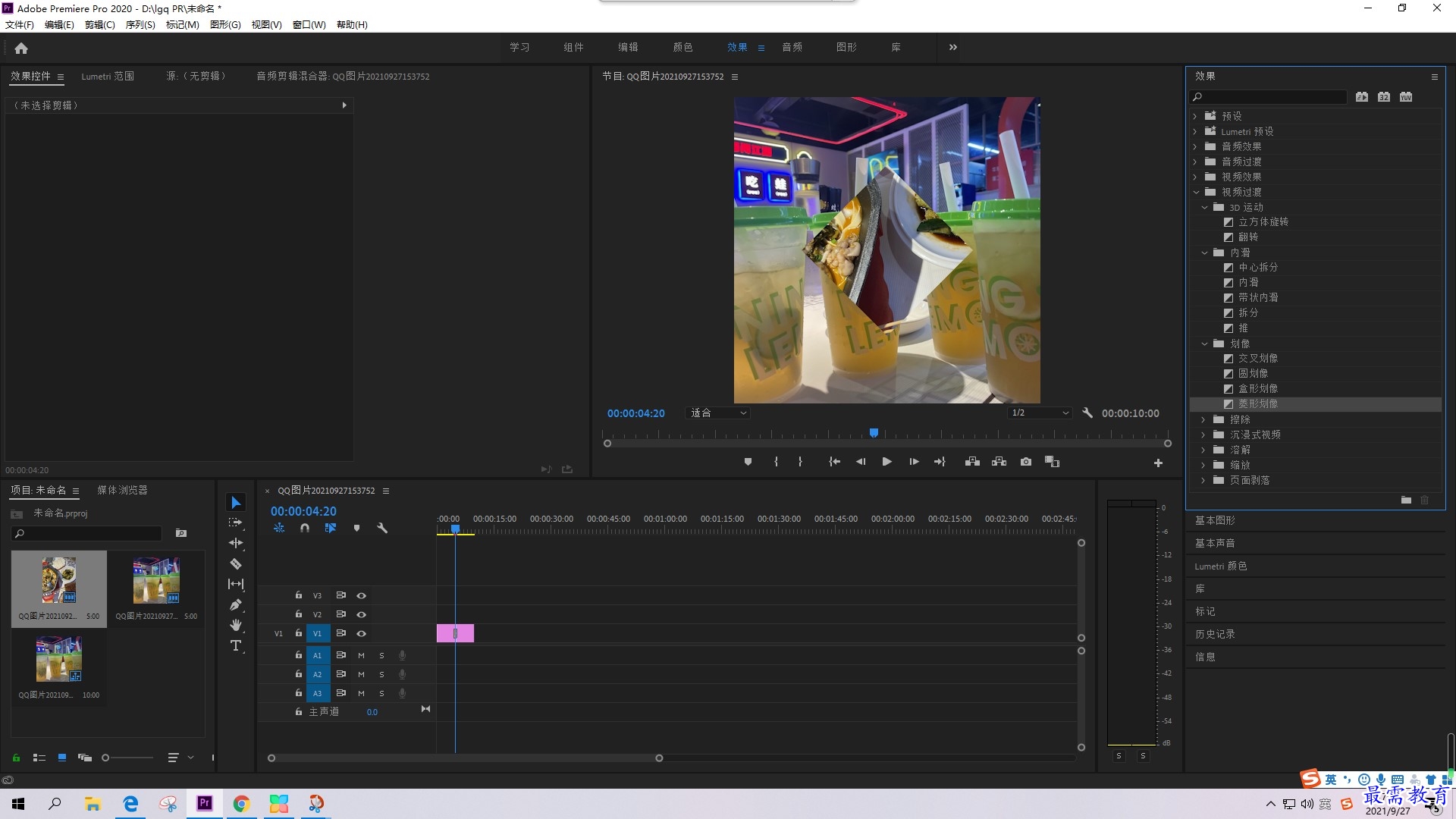Open the 适合 zoom level dropdown
The width and height of the screenshot is (1456, 819).
click(717, 413)
